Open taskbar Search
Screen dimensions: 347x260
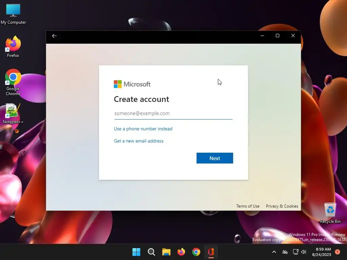(x=151, y=252)
